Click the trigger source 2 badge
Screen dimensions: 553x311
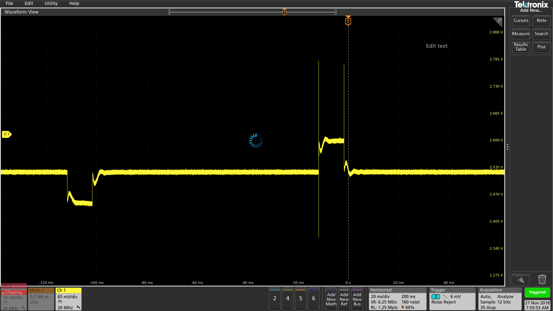[x=435, y=297]
